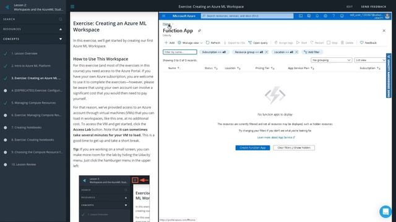Click SEND FEEDBACK in the top bar
This screenshot has width=396, height=222.
374,7
